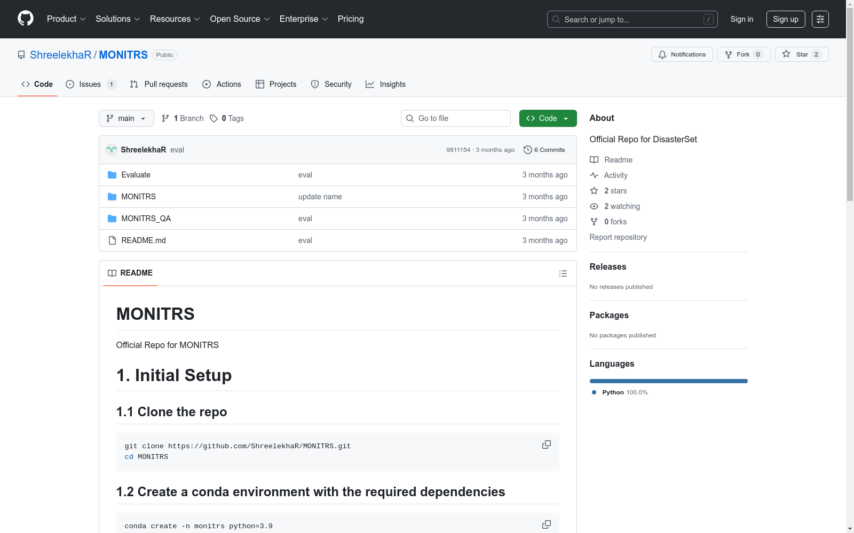
Task: Click the MONITRS folder icon
Action: (112, 197)
